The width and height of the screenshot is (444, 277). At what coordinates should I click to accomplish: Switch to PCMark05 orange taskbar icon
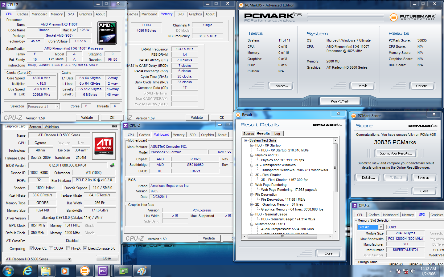click(84, 271)
